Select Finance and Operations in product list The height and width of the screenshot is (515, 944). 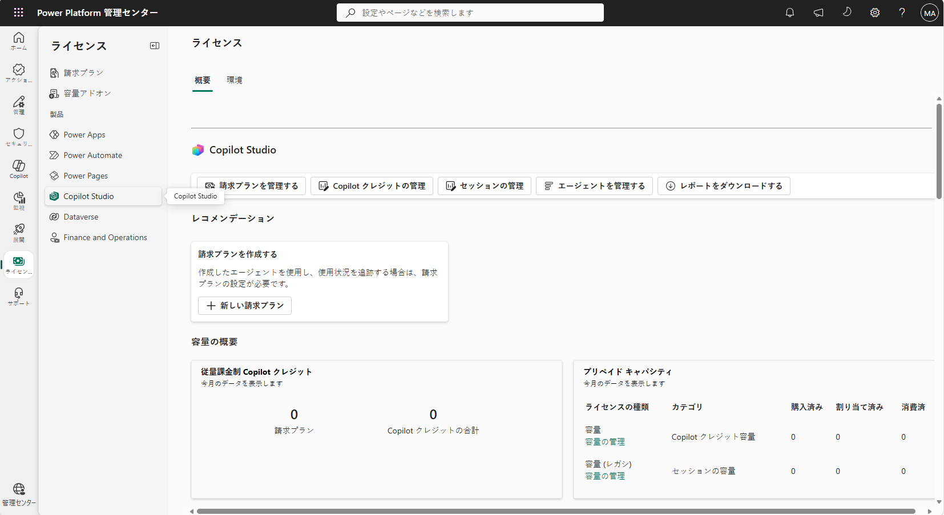[103, 237]
